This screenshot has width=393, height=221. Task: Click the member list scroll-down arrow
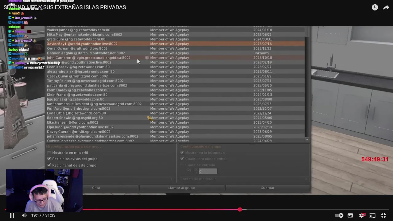[x=307, y=140]
